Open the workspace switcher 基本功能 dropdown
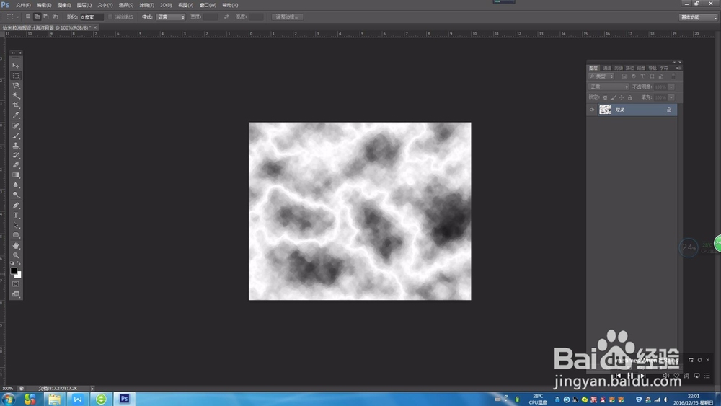The height and width of the screenshot is (406, 721). pos(698,17)
